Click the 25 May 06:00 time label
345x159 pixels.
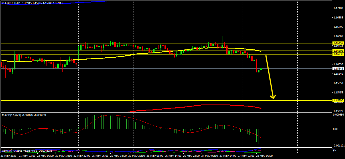(100, 156)
